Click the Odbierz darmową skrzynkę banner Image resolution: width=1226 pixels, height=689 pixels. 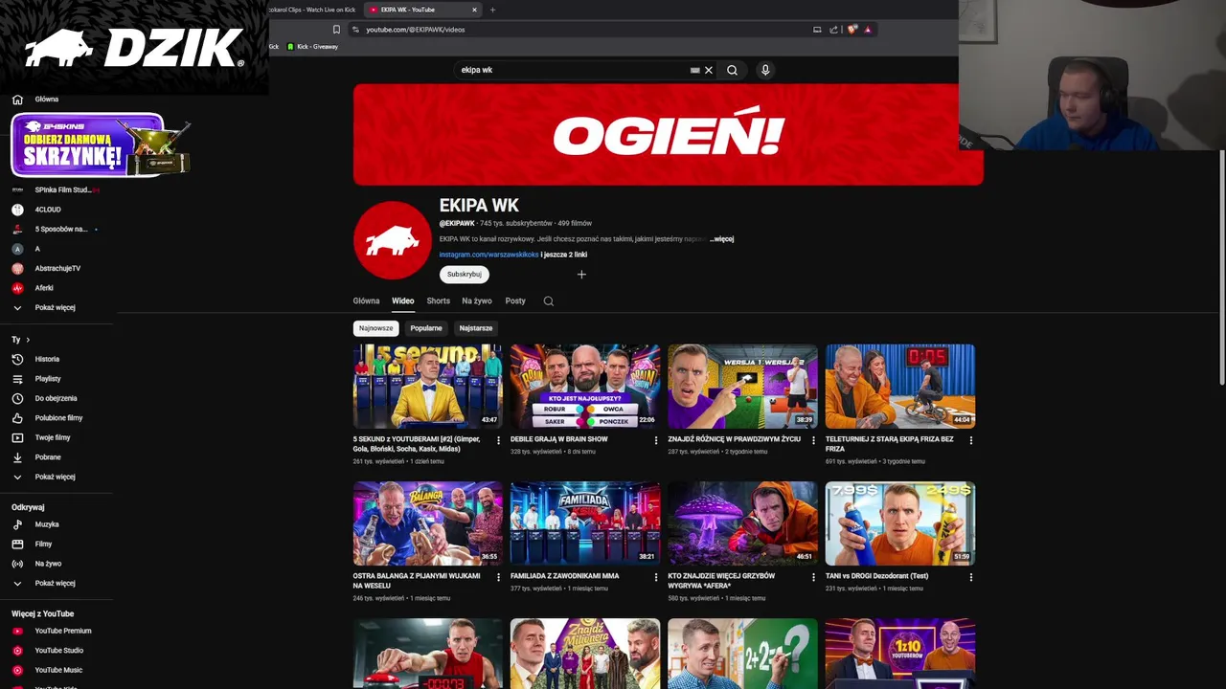100,144
